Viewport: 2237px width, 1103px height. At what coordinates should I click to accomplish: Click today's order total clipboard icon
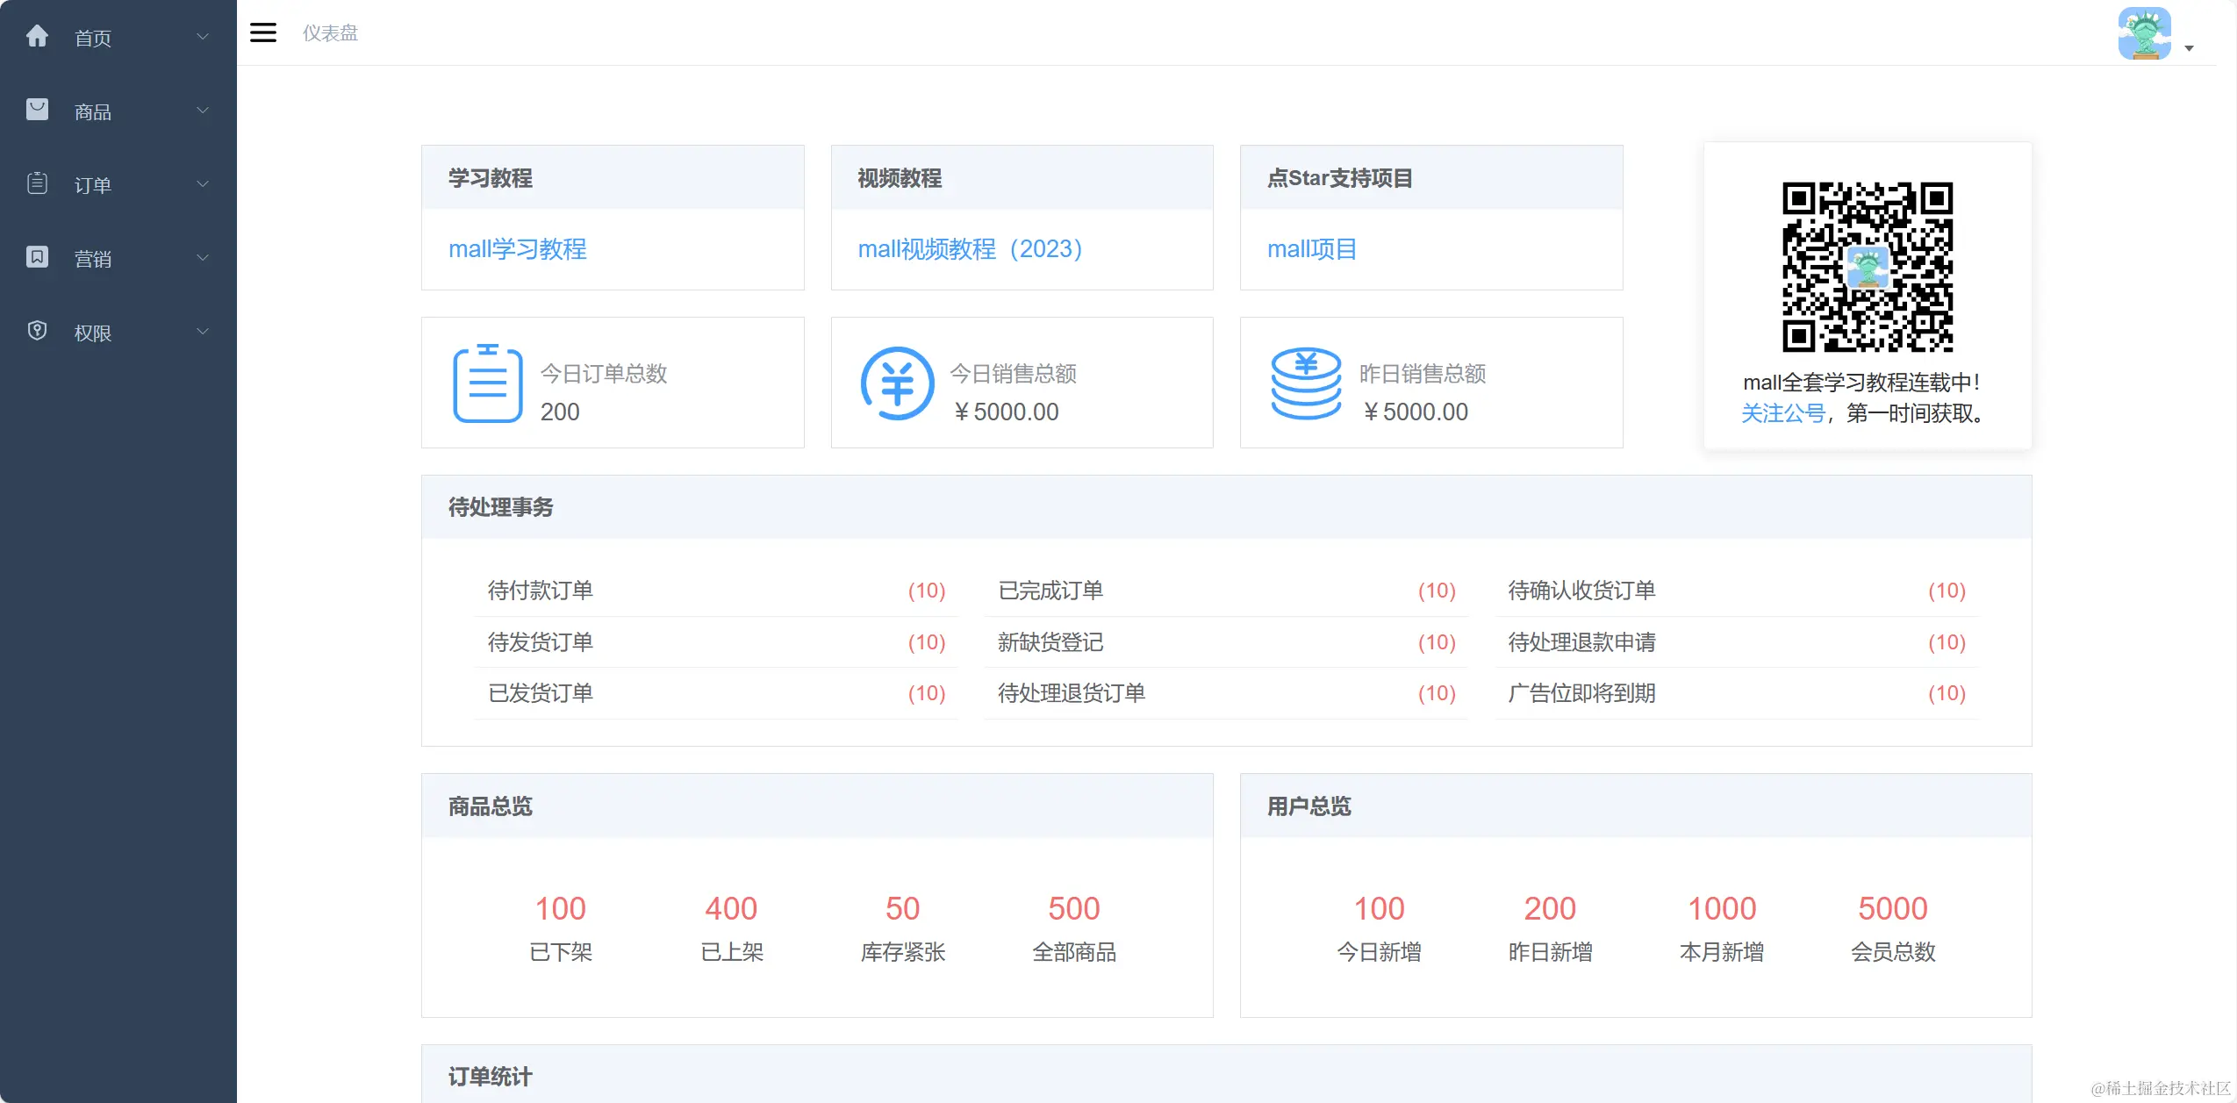(x=488, y=383)
